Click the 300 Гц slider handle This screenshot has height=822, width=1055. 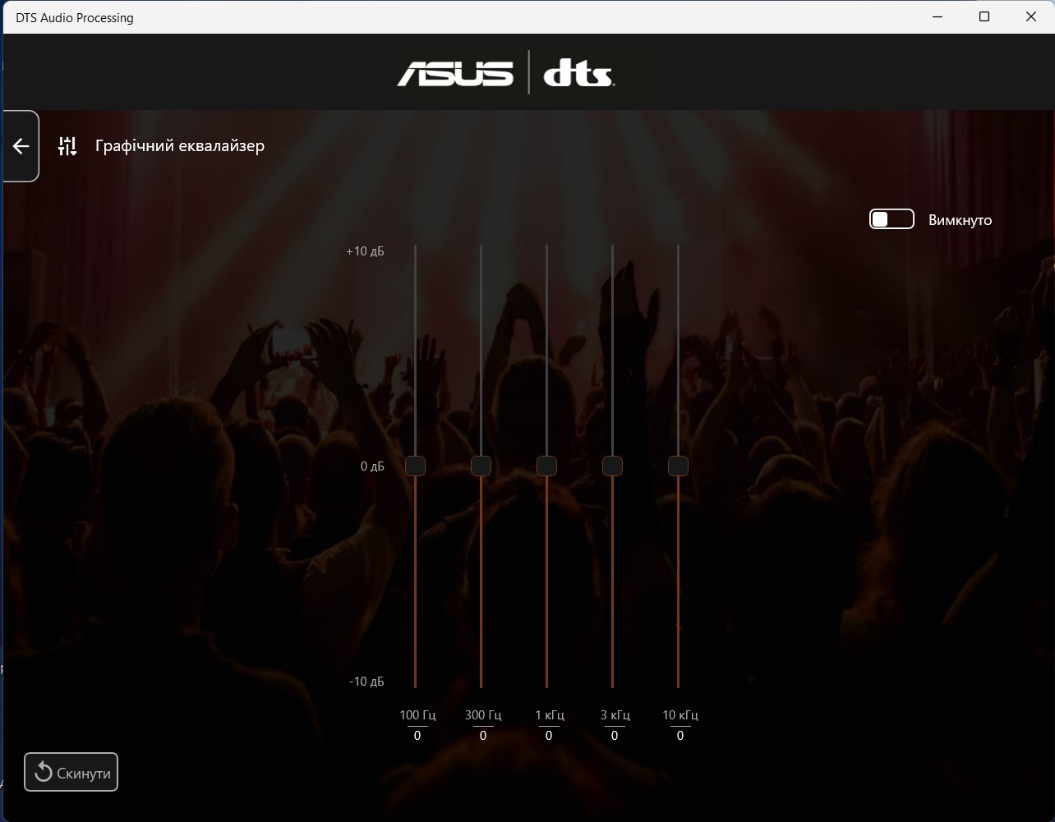[481, 466]
